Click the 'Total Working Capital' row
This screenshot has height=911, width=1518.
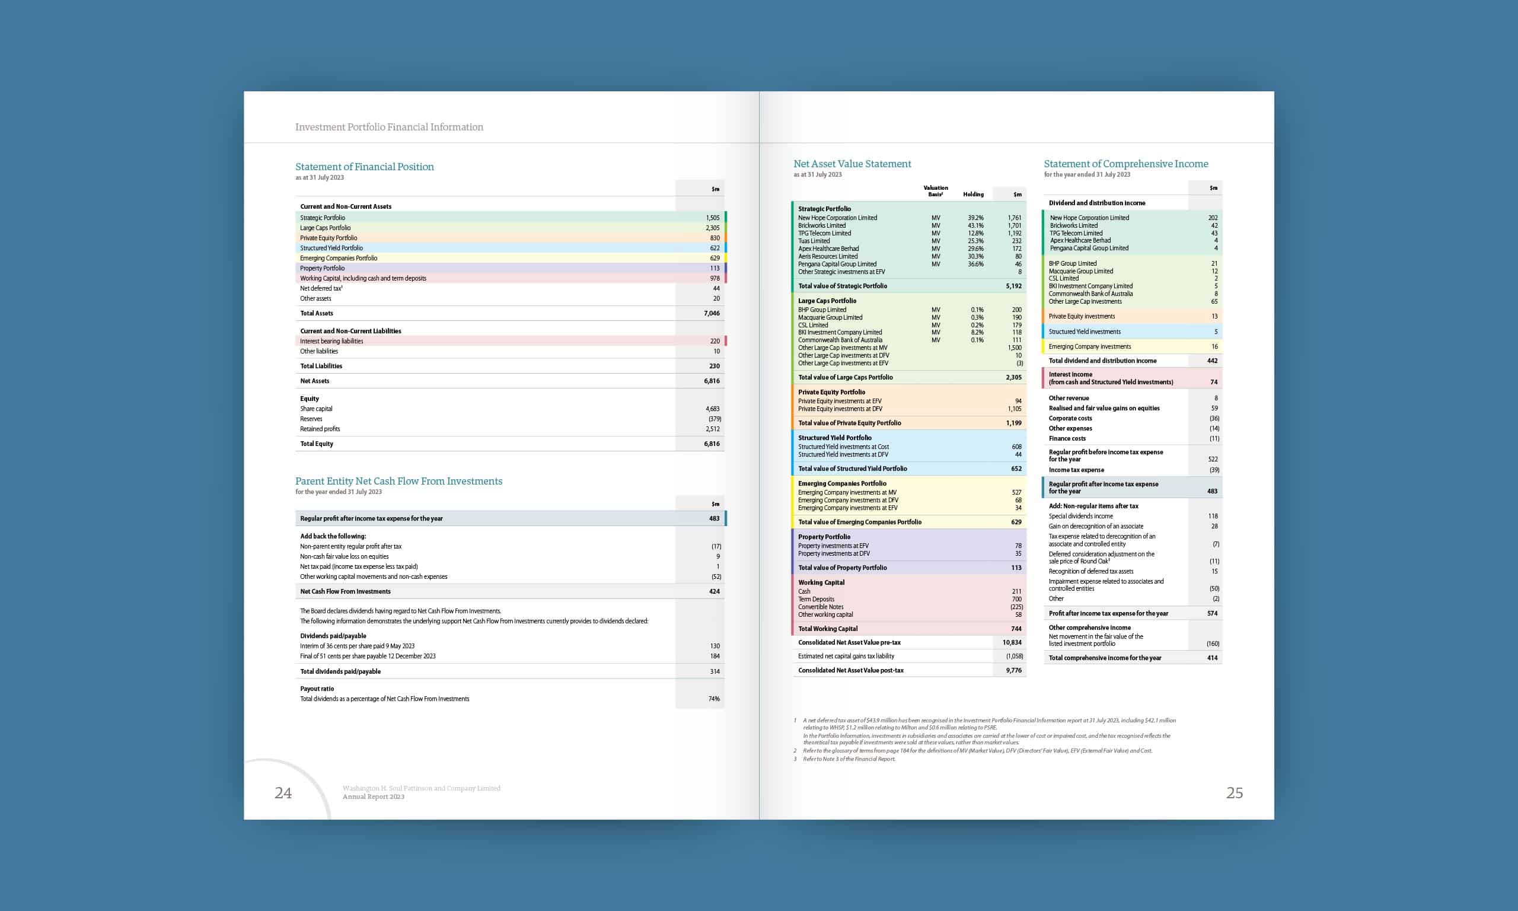pos(910,628)
